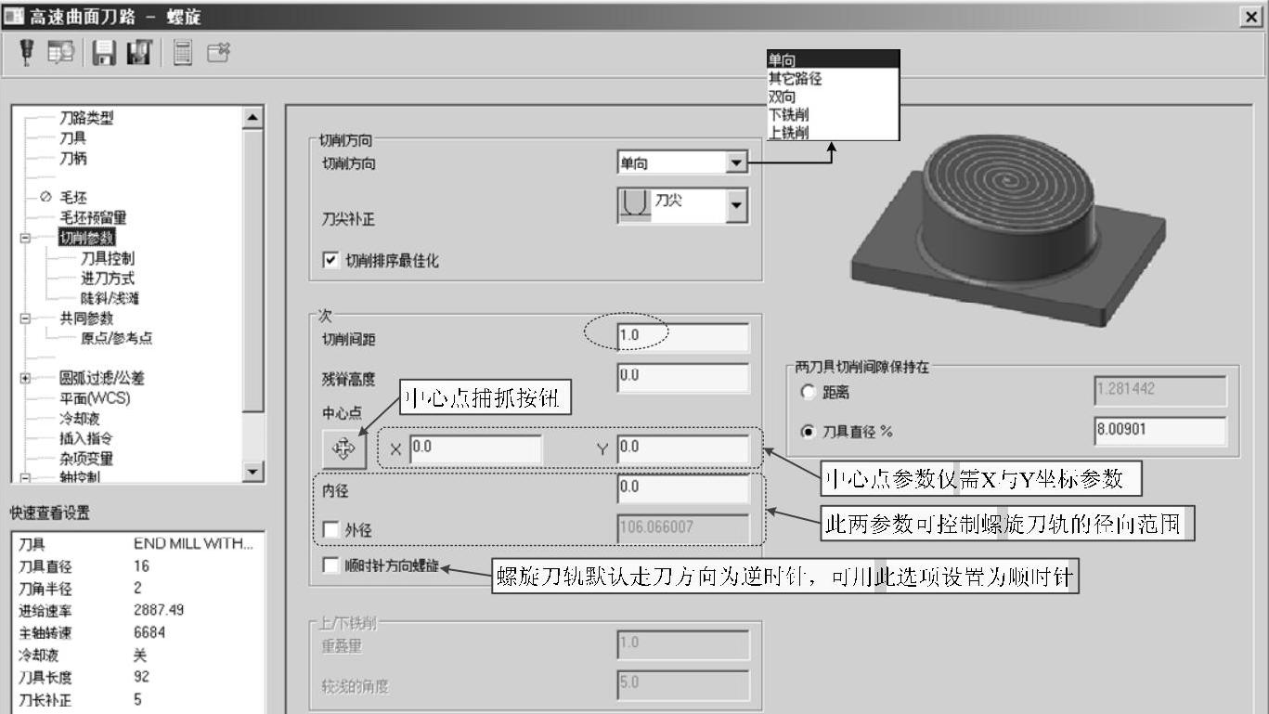Screen dimensions: 1269x714
Task: Click the window-with-X icon in the toolbar
Action: (x=218, y=54)
